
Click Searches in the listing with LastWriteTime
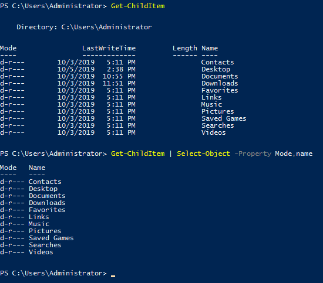pyautogui.click(x=217, y=125)
